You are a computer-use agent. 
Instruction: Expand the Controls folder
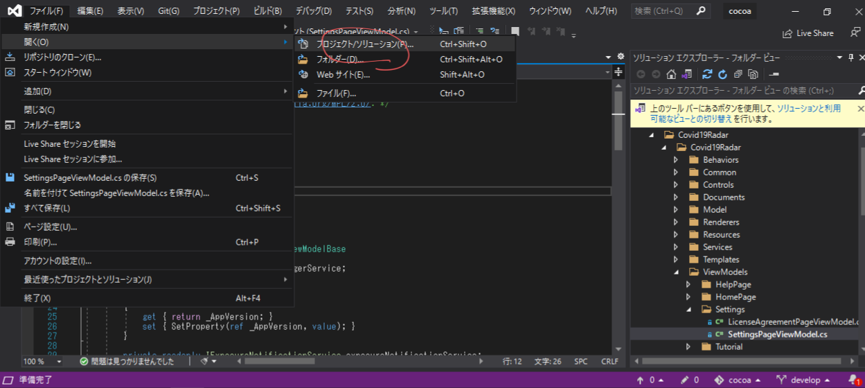click(x=677, y=185)
